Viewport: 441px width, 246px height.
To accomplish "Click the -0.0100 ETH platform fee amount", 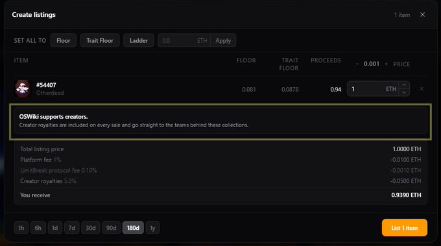I will [x=405, y=160].
